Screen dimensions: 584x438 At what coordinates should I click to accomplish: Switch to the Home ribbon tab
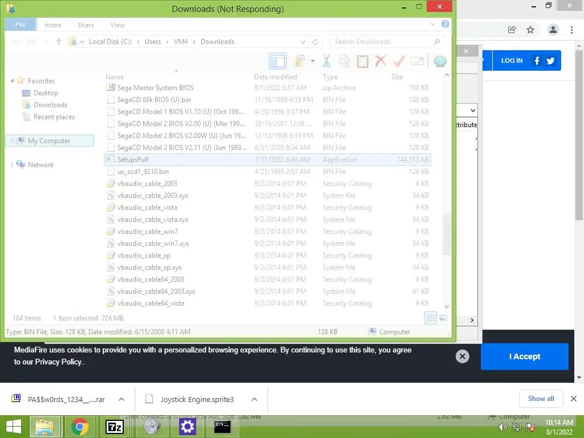point(53,25)
